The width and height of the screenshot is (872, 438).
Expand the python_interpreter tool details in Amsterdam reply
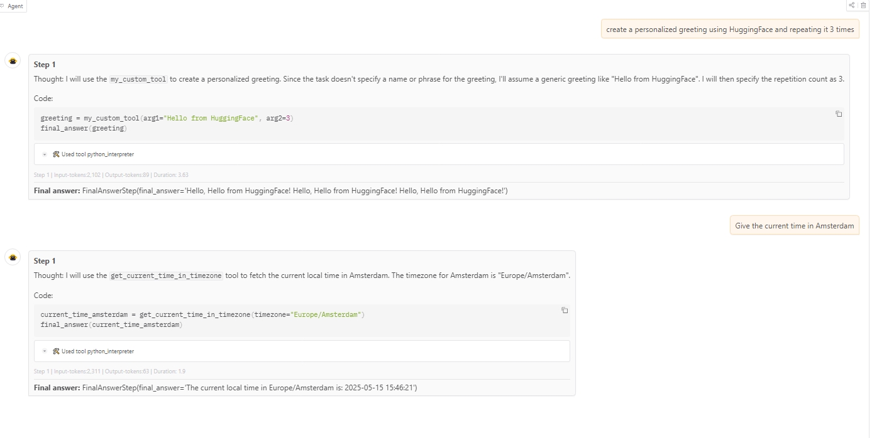pos(45,351)
